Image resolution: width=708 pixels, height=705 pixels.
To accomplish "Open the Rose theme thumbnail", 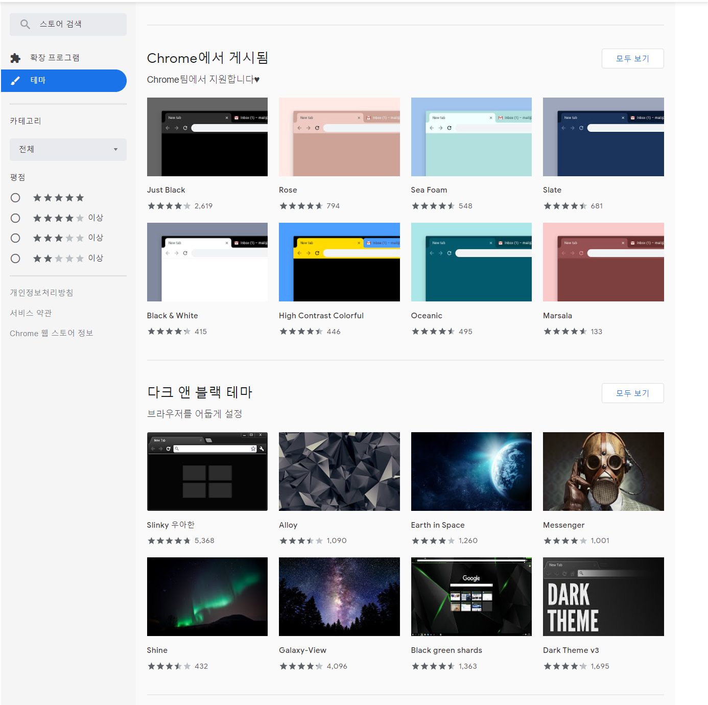I will pyautogui.click(x=339, y=137).
